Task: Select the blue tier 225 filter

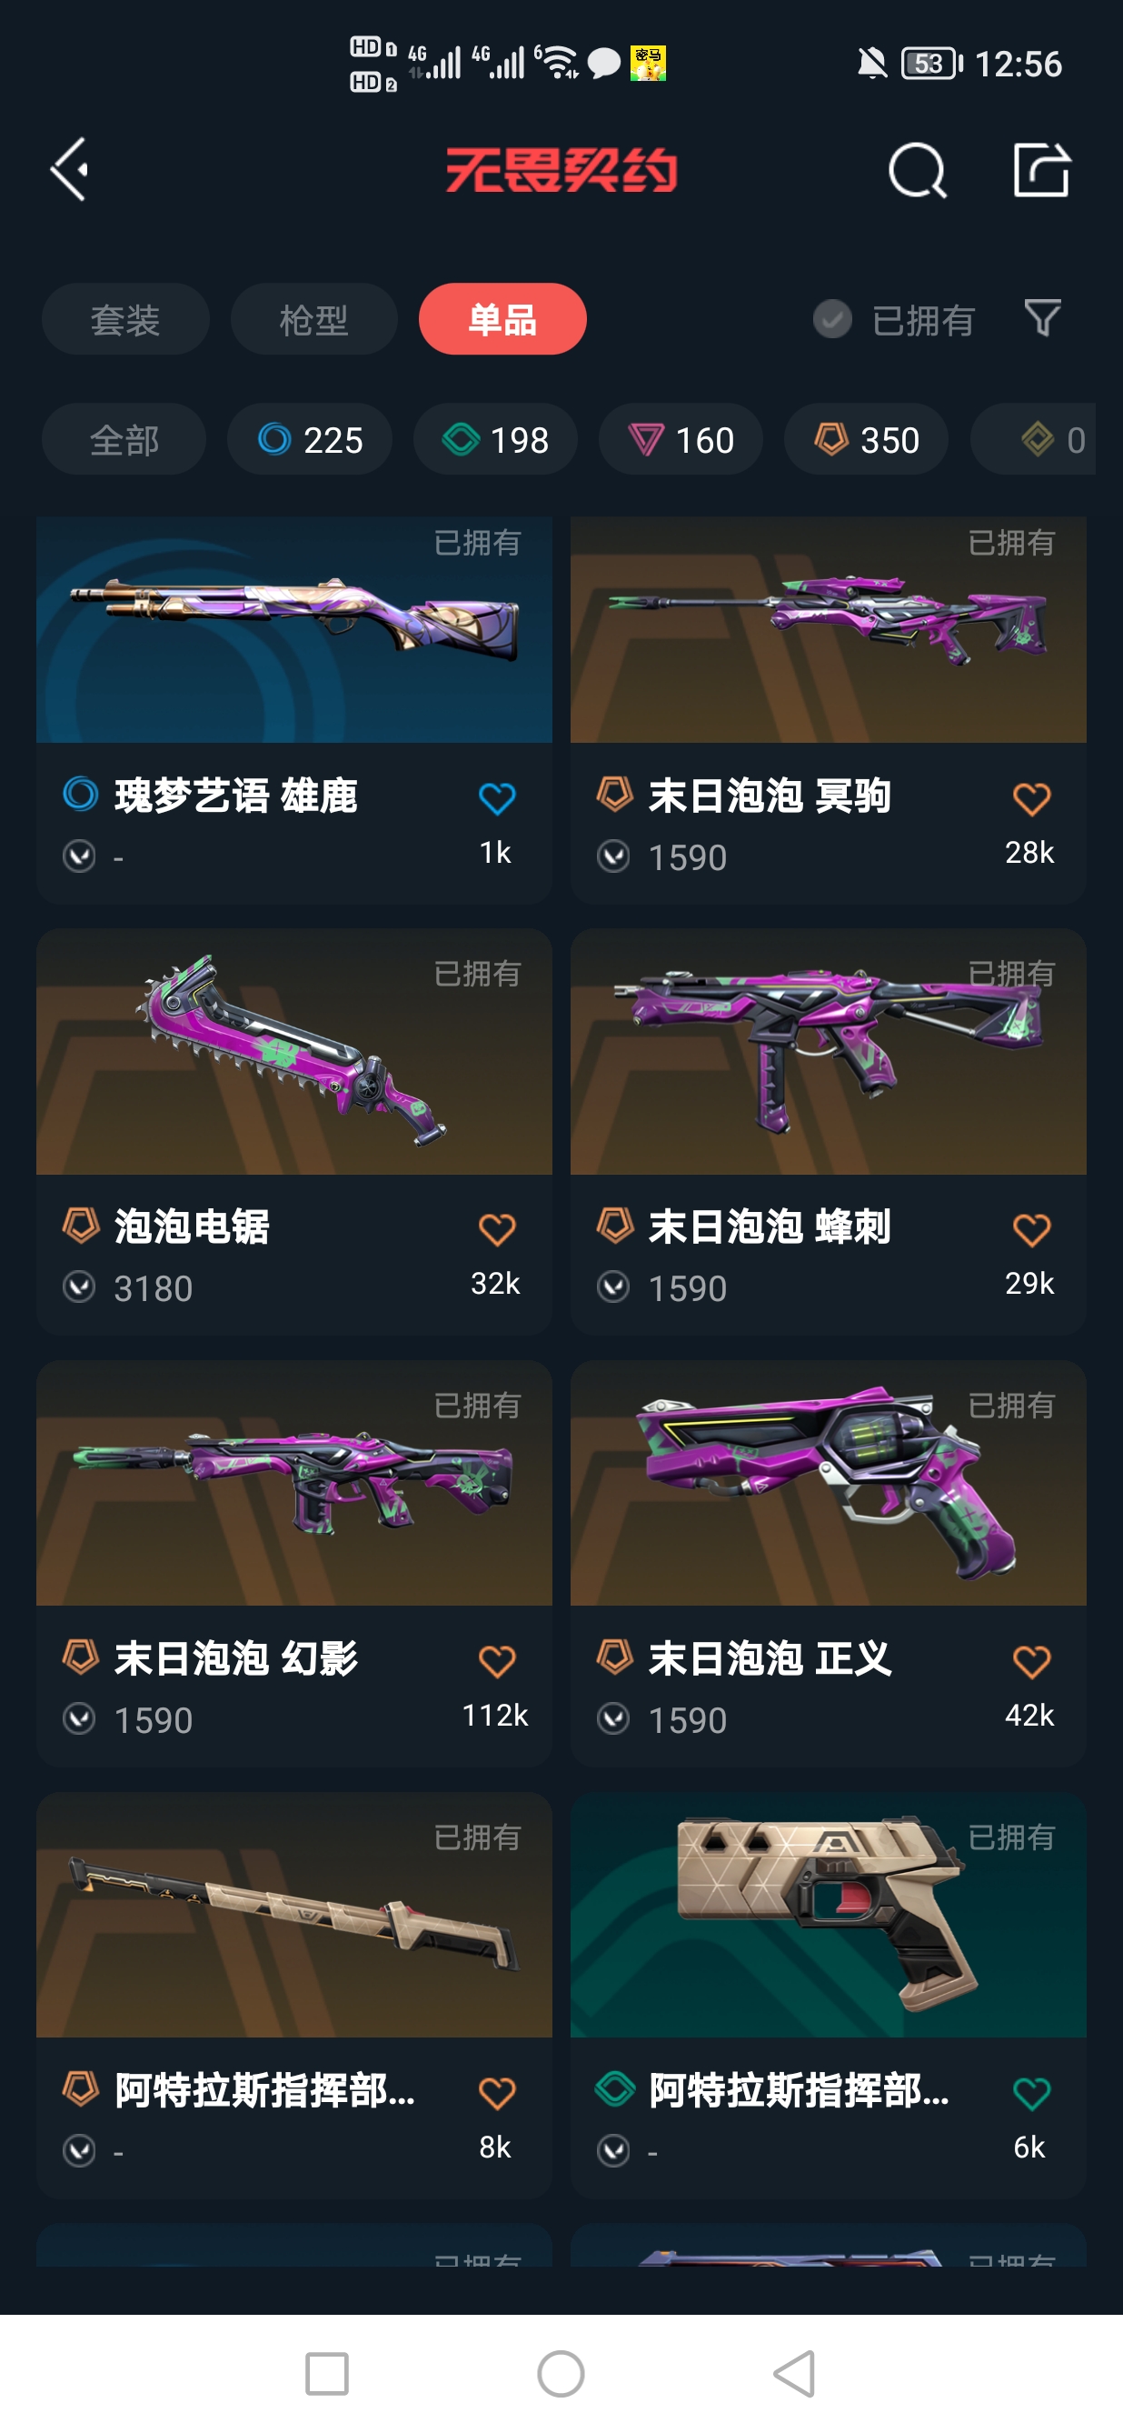Action: (x=310, y=439)
